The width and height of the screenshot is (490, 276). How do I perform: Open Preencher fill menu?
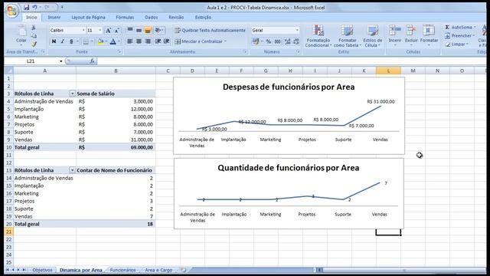coord(459,36)
